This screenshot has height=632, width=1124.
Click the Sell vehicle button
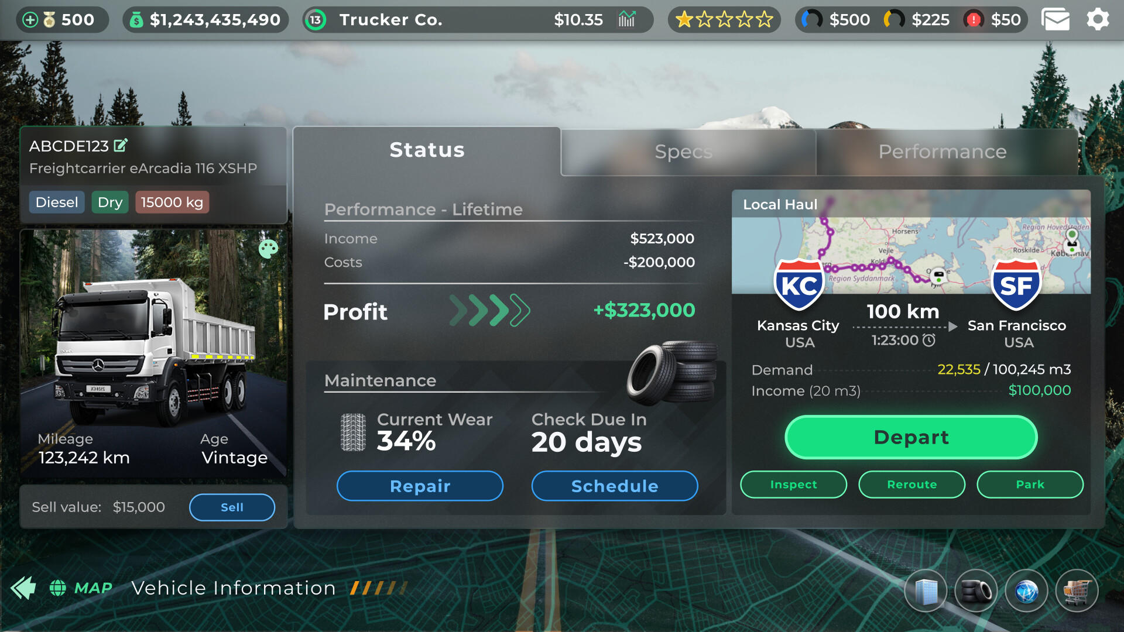coord(232,507)
